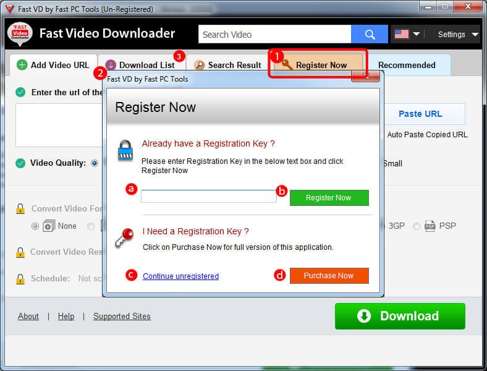Viewport: 487px width, 371px height.
Task: Open the Supported Sites link
Action: pyautogui.click(x=122, y=317)
